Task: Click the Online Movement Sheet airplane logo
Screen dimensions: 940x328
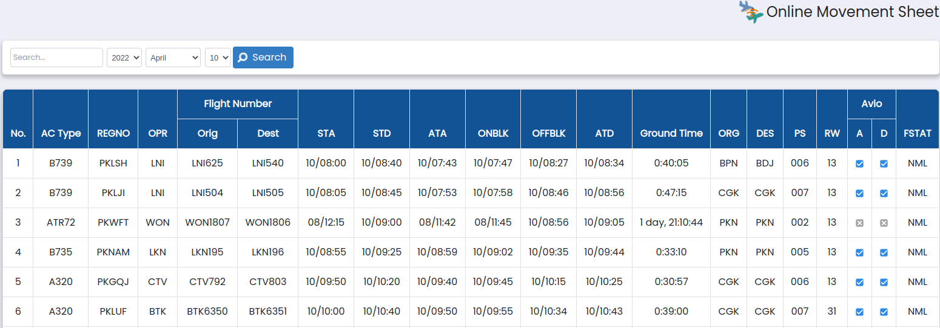Action: (x=751, y=11)
